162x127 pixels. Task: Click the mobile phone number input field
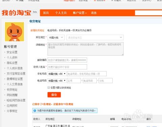[x=87, y=74]
